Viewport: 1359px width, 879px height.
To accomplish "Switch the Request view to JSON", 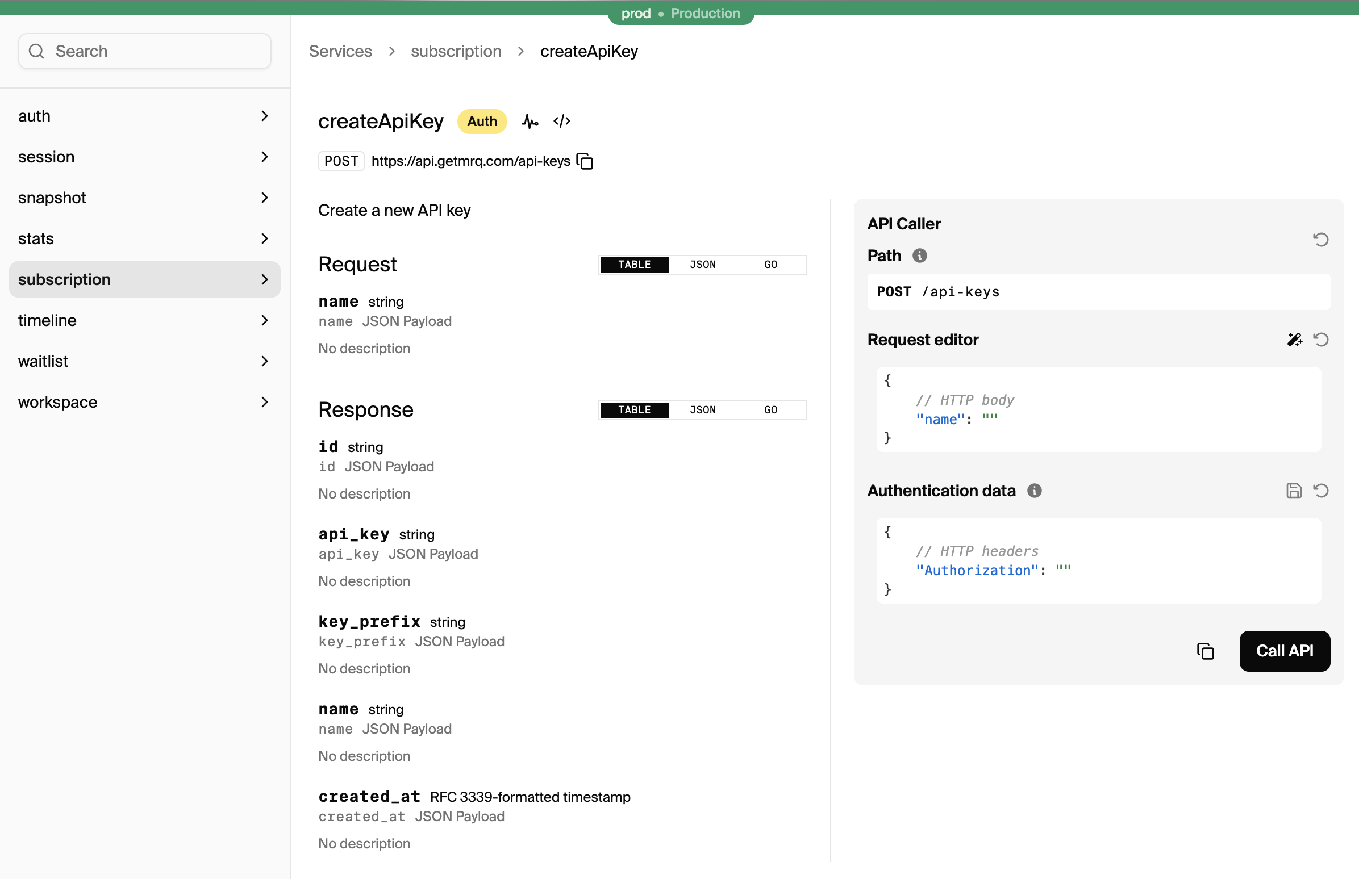I will point(702,264).
